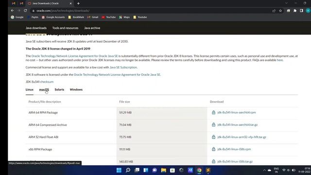Toggle the browser side panel icon
Screen dimensions: 311x175
(x=301, y=11)
